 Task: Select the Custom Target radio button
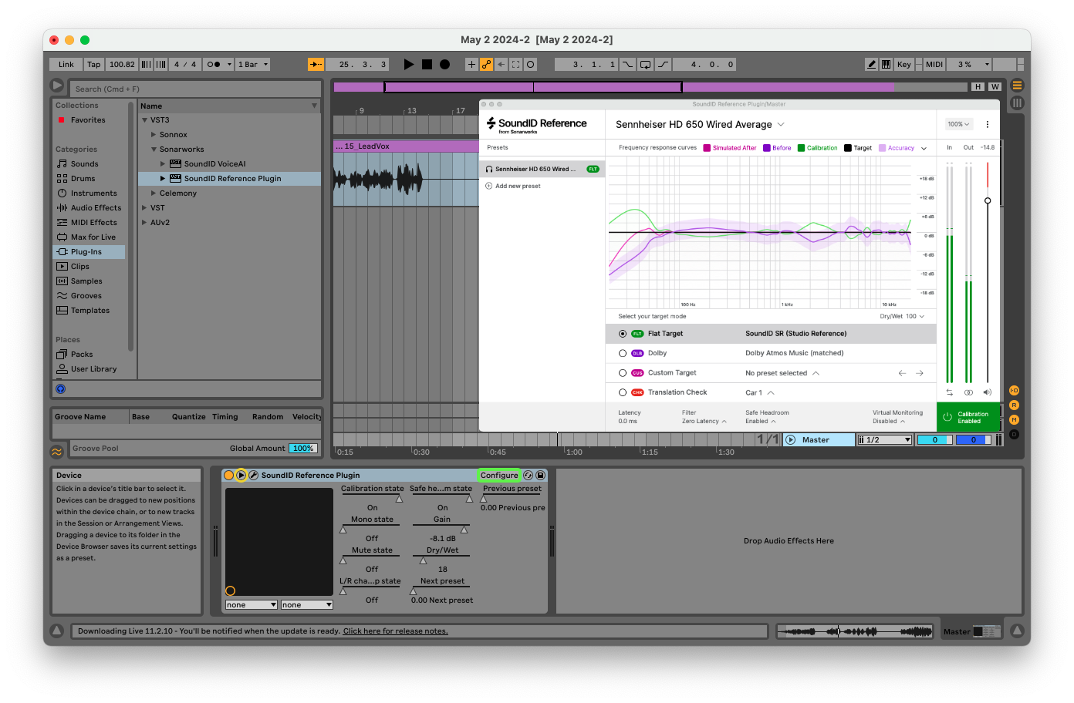623,373
